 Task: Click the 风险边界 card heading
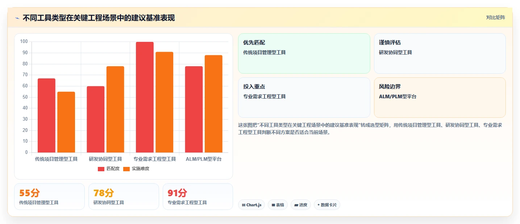pyautogui.click(x=390, y=87)
